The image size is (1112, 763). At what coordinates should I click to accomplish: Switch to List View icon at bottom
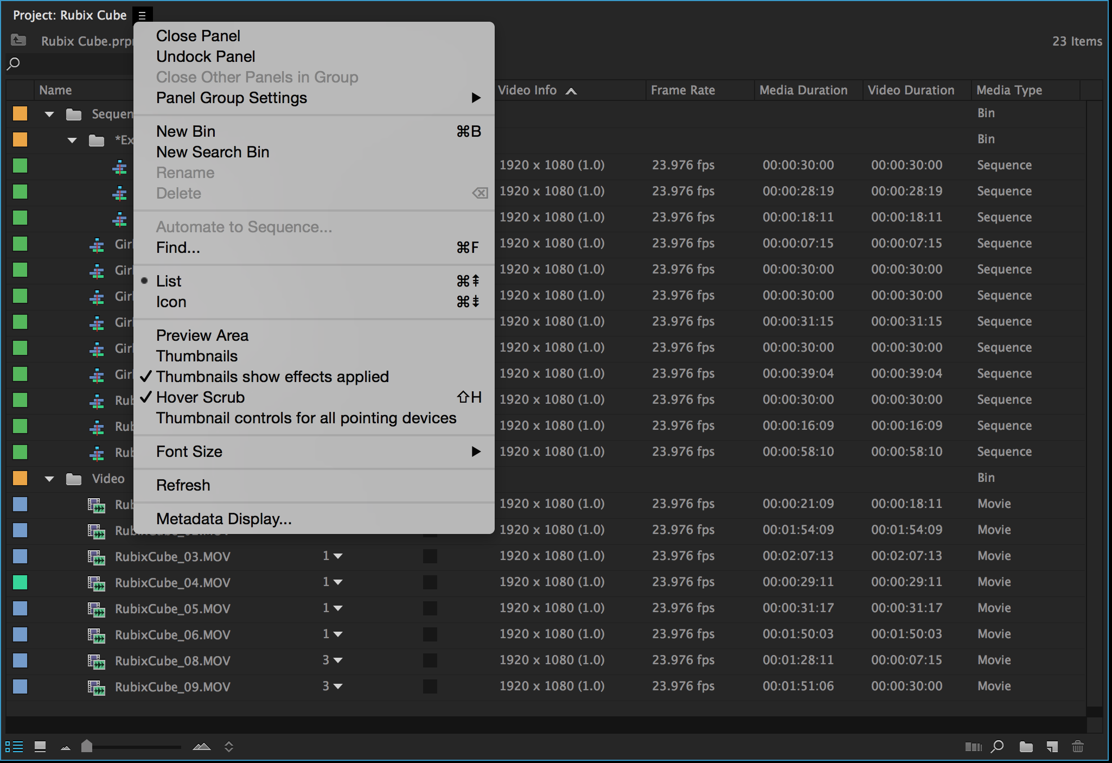[14, 747]
